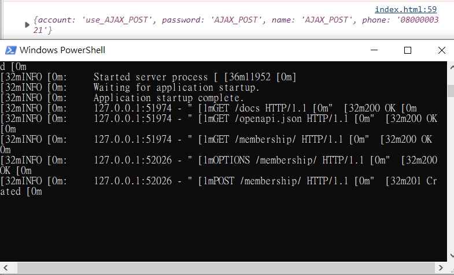Maximize the Windows PowerShell window
The width and height of the screenshot is (454, 275).
408,50
